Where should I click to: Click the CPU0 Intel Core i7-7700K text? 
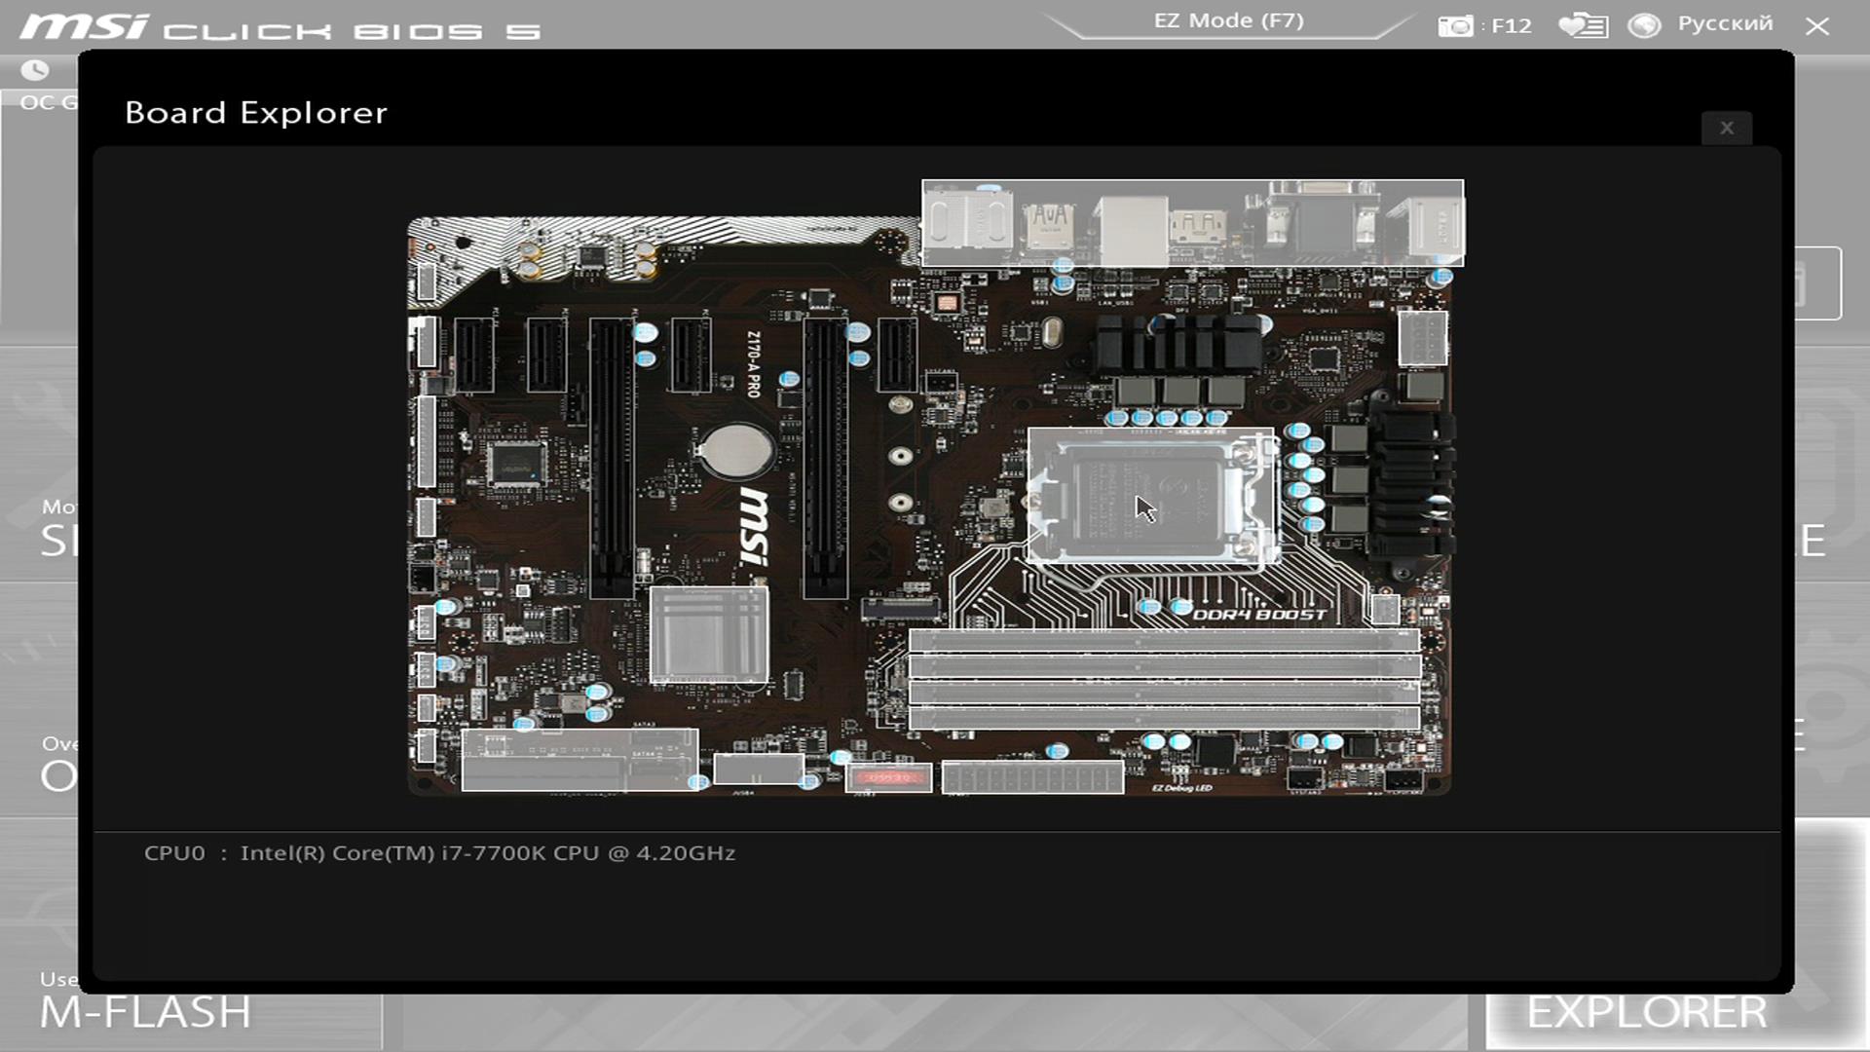pyautogui.click(x=439, y=853)
